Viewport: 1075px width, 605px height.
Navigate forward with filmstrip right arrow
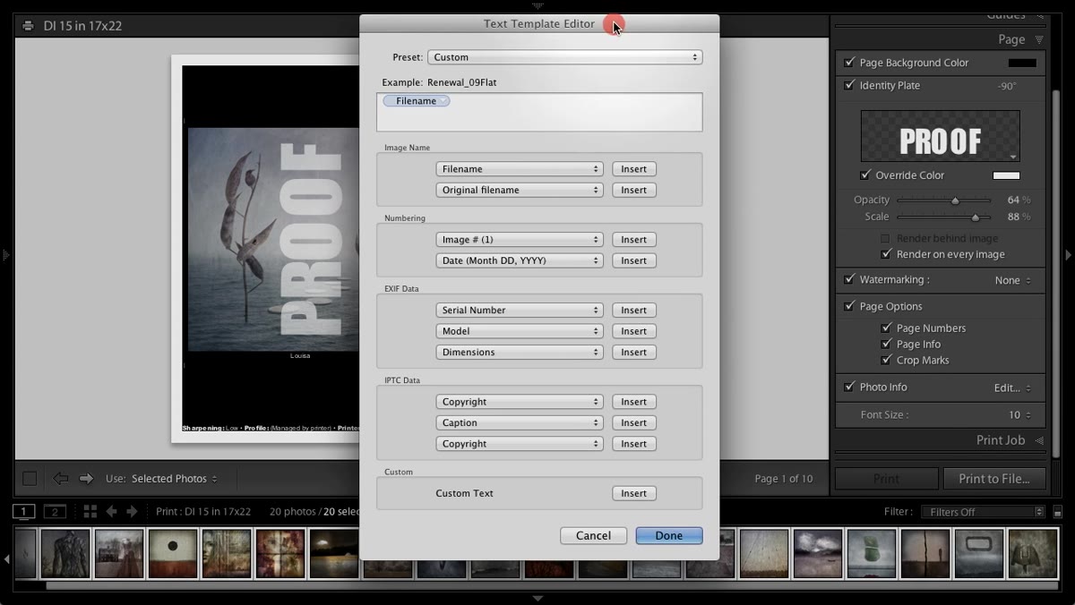point(132,512)
